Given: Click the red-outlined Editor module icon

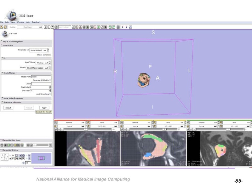Looking at the screenshot, I should [x=95, y=27].
